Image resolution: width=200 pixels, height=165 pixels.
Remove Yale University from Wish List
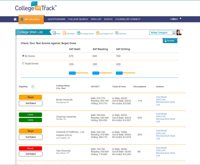click(165, 154)
